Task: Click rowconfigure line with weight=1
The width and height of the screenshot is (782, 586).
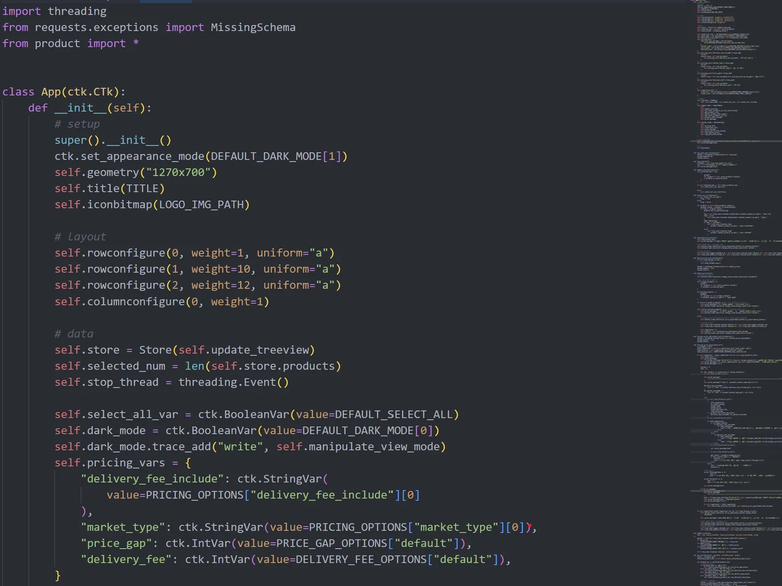Action: pos(195,253)
